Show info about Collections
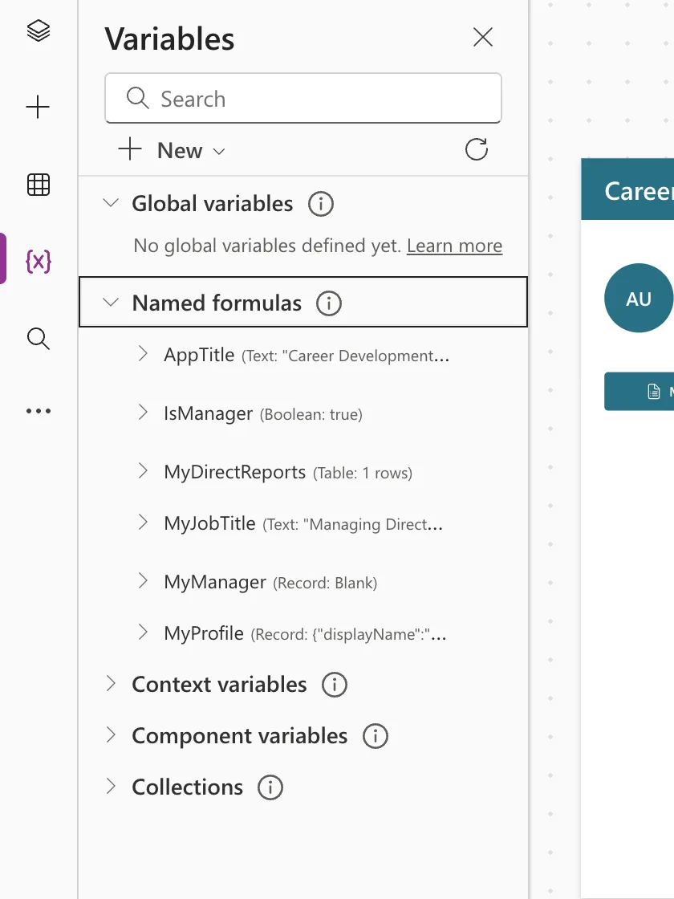674x899 pixels. pyautogui.click(x=270, y=787)
